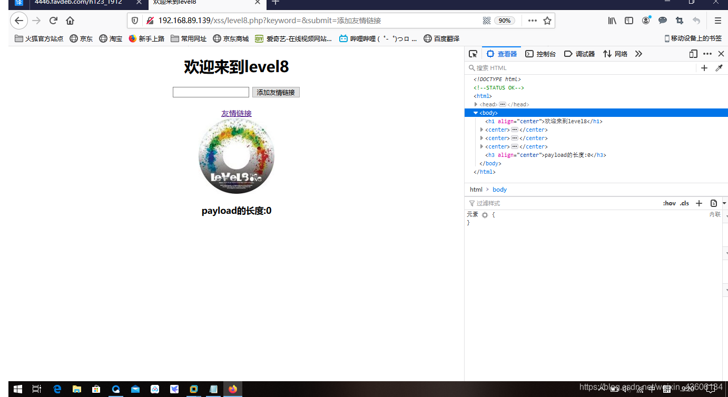Click the create new node plus icon
Image resolution: width=728 pixels, height=397 pixels.
click(704, 68)
